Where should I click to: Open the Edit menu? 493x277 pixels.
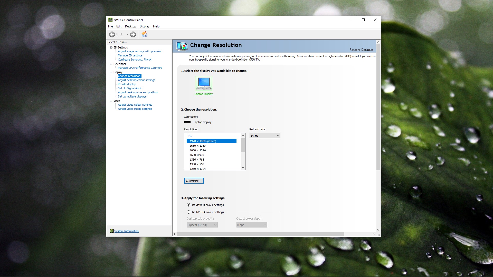(119, 26)
